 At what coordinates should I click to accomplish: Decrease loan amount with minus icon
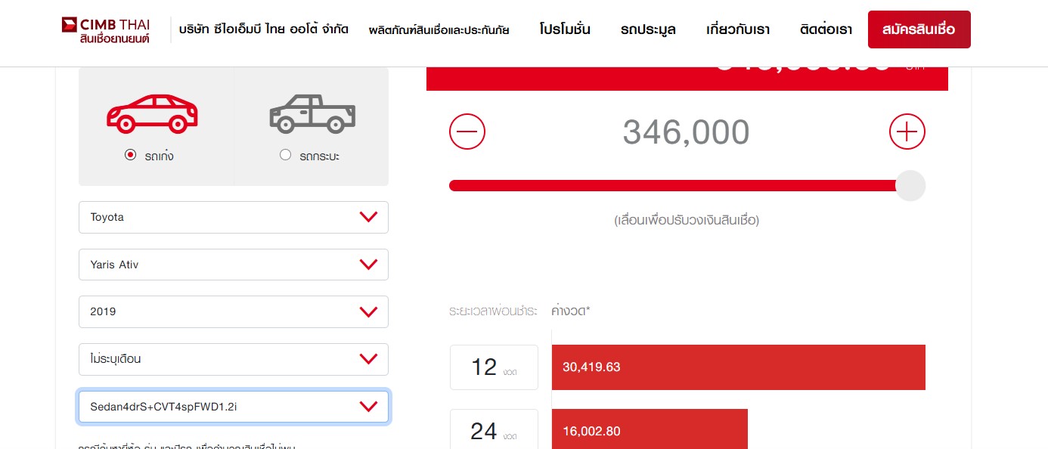(x=467, y=132)
